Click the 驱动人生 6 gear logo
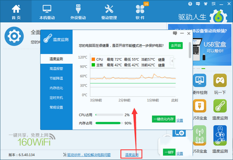 [219, 17]
